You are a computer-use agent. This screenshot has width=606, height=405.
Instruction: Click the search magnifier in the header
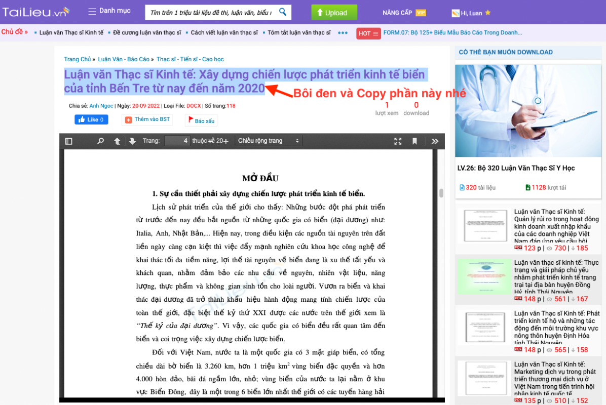point(283,12)
